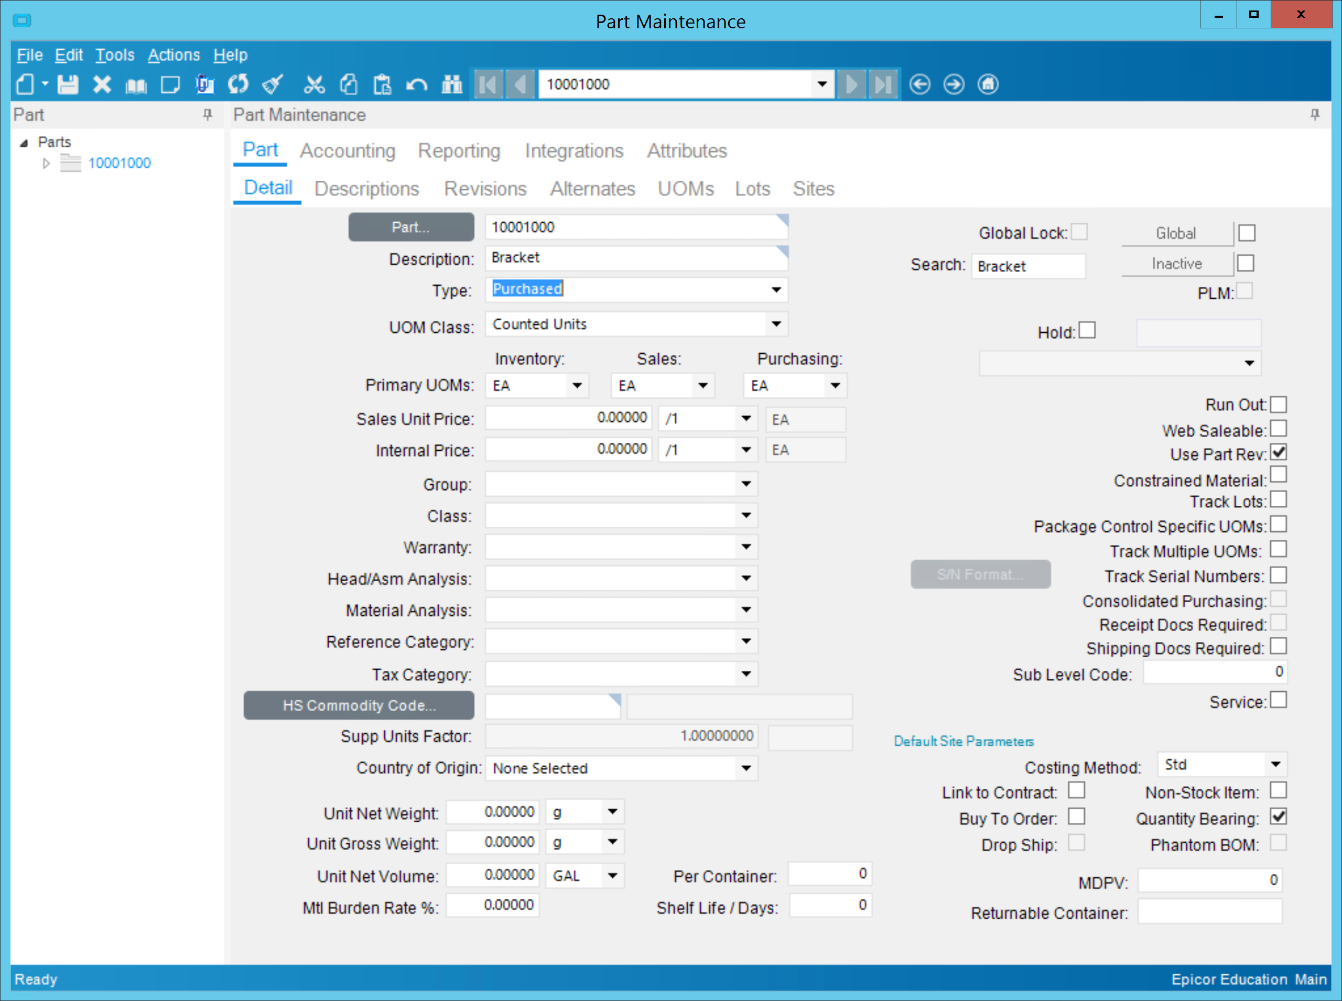Click the Part... search button
Viewport: 1342px width, 1001px height.
[x=411, y=227]
